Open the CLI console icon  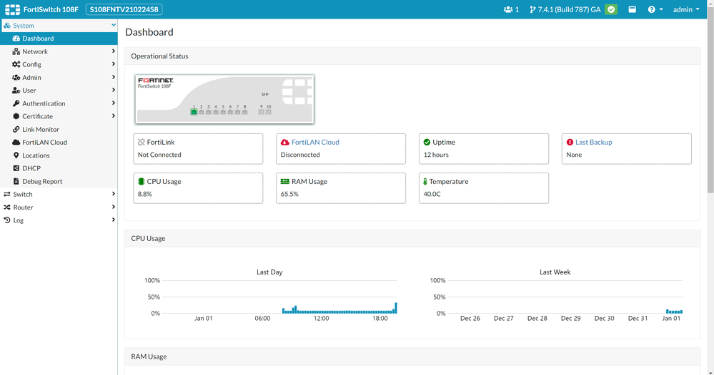coord(633,10)
